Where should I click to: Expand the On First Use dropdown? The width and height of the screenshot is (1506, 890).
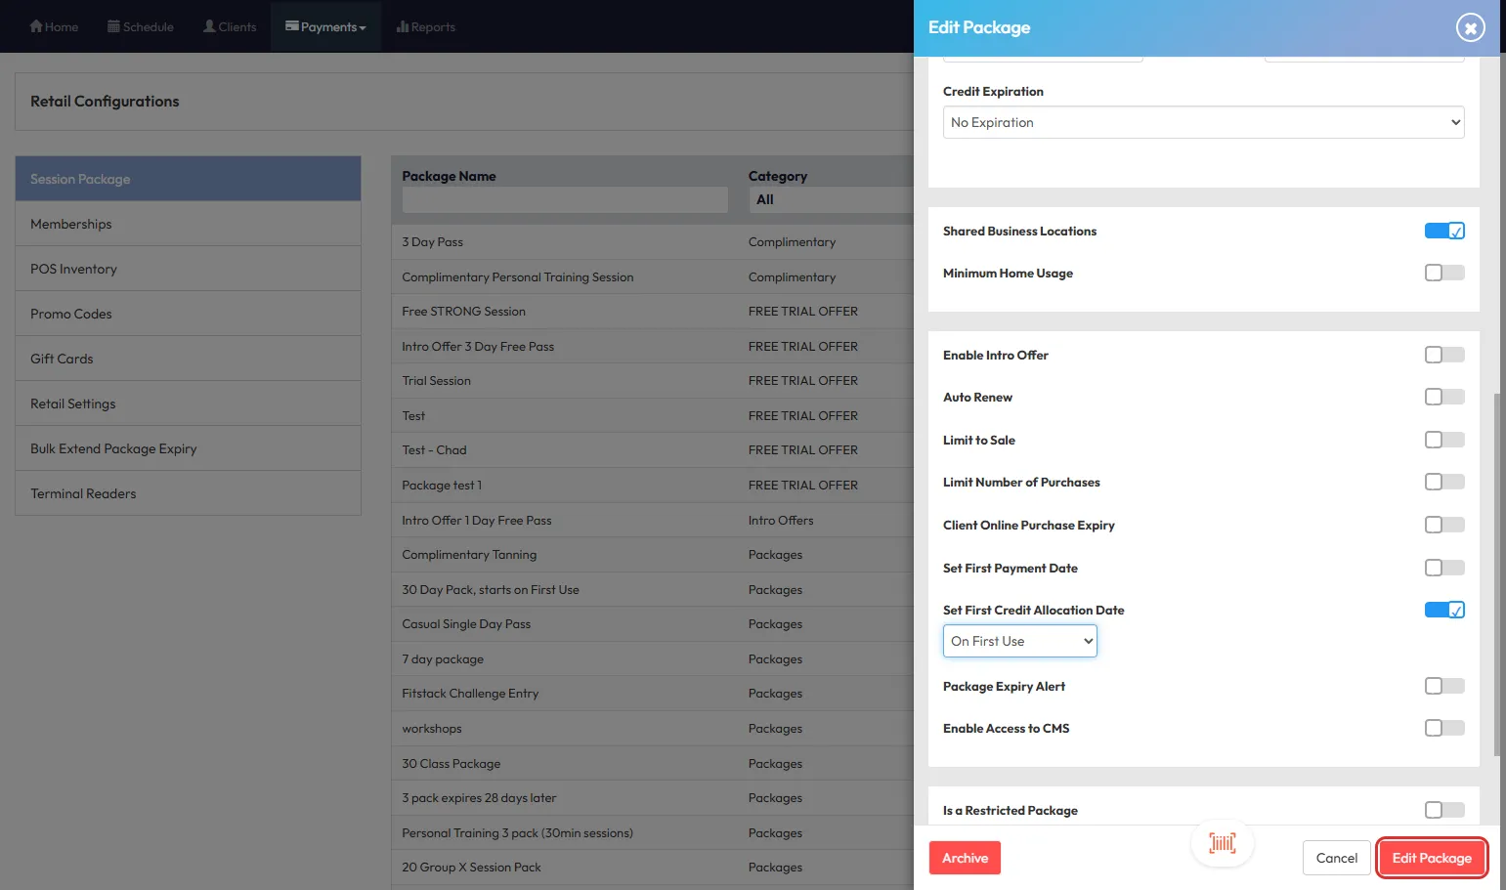(1019, 642)
